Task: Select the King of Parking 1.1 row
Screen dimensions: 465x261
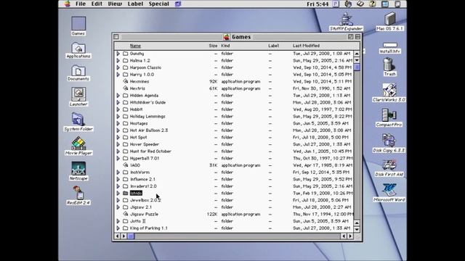Action: [234, 228]
